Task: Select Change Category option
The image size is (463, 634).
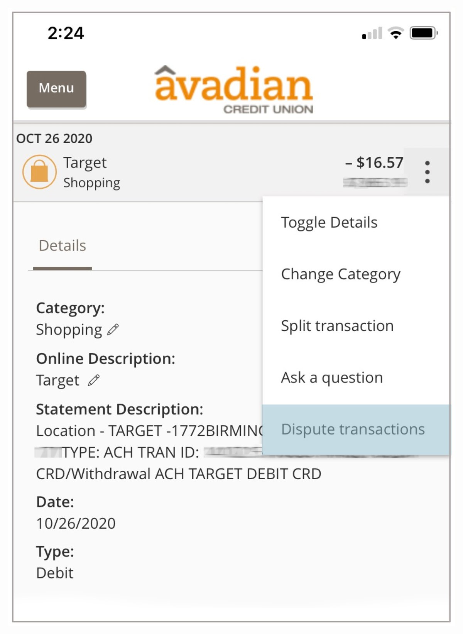Action: tap(341, 274)
